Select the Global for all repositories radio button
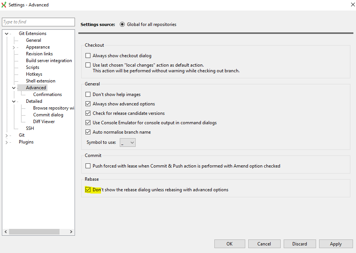The height and width of the screenshot is (253, 356). point(122,24)
